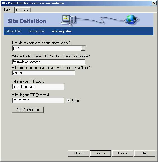158x162 pixels.
Task: Go back with the Back button
Action: 78,153
